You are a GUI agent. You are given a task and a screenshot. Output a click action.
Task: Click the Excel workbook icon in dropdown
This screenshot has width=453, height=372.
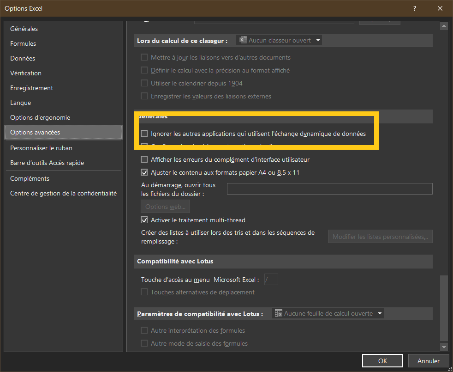243,40
